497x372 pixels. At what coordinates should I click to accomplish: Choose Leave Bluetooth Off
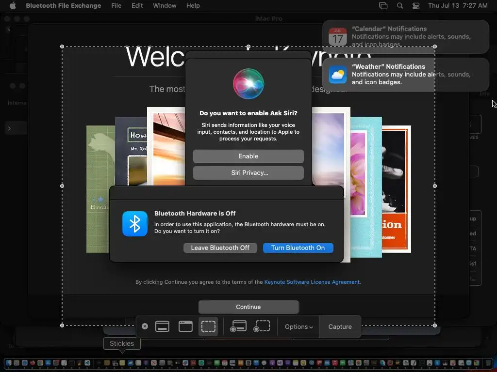(220, 248)
